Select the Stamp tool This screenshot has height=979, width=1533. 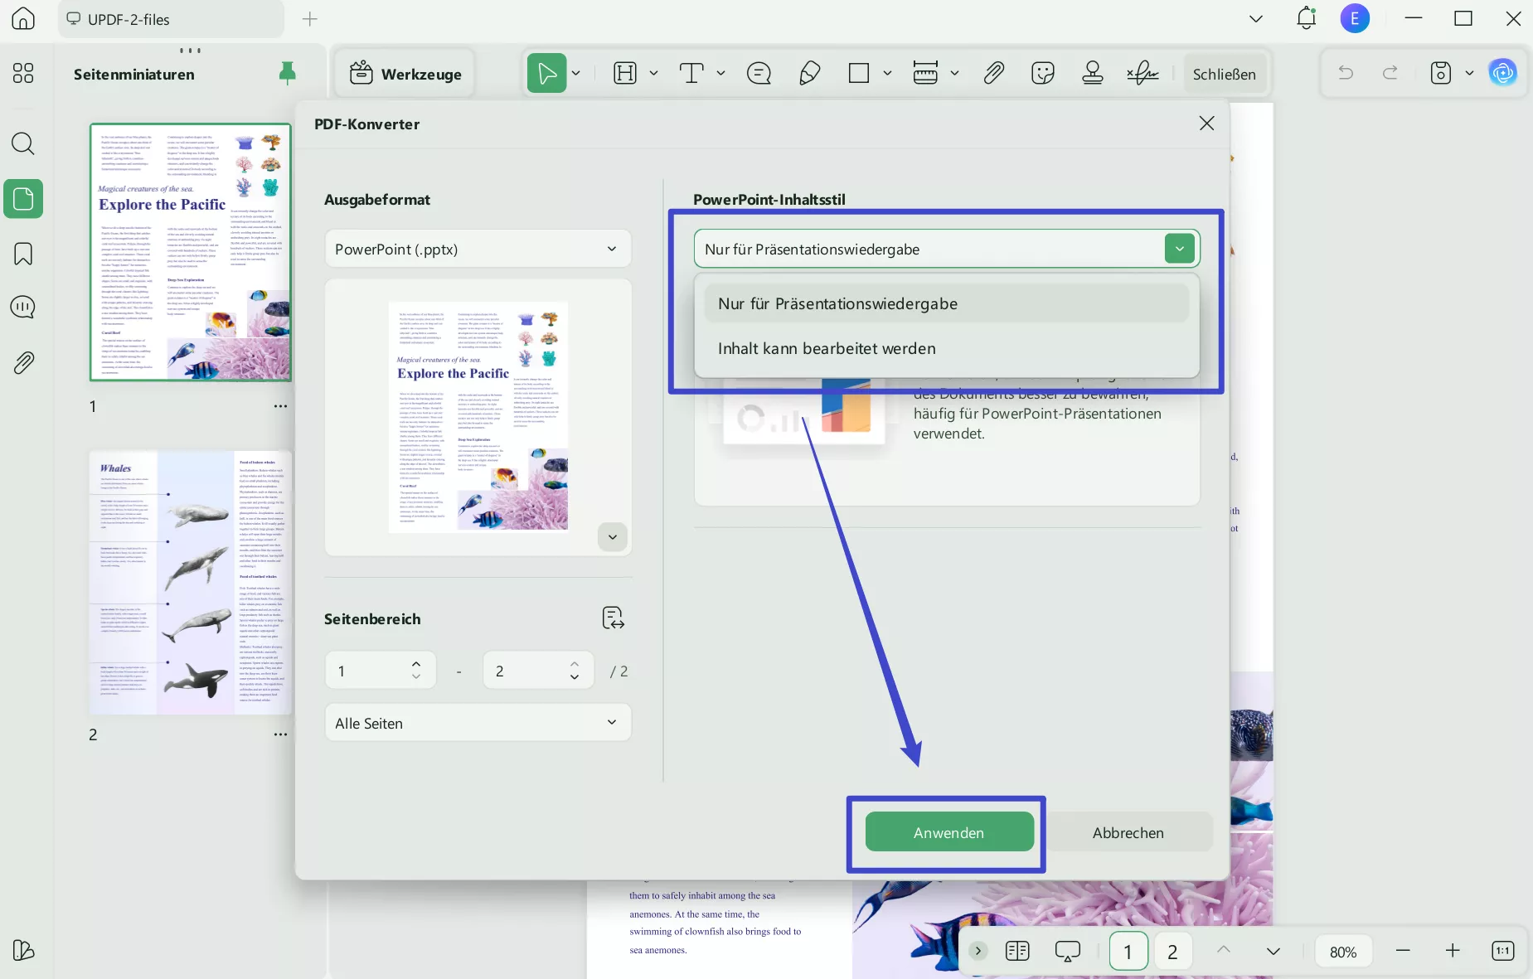point(1093,73)
